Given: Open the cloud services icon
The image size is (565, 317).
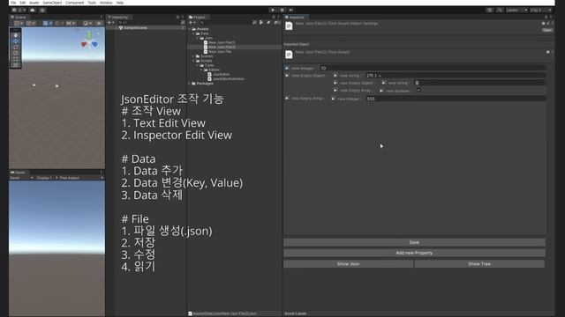Looking at the screenshot, I should click(33, 10).
